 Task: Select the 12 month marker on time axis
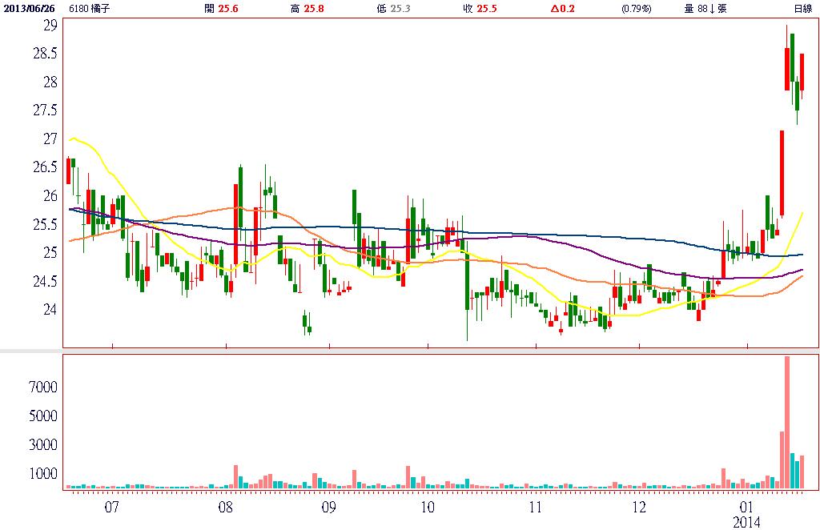[639, 507]
